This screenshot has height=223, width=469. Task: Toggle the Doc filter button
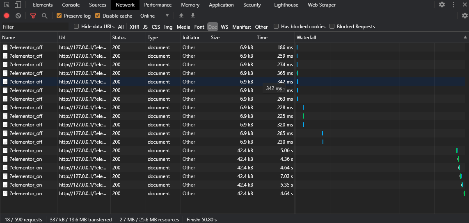point(213,27)
